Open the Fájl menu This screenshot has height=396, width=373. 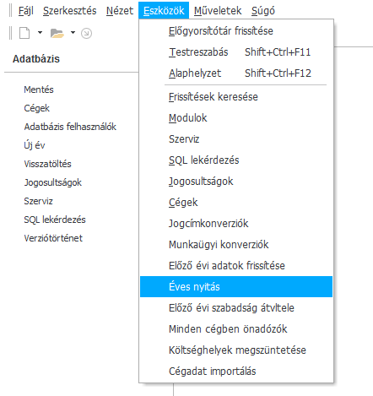click(x=26, y=11)
